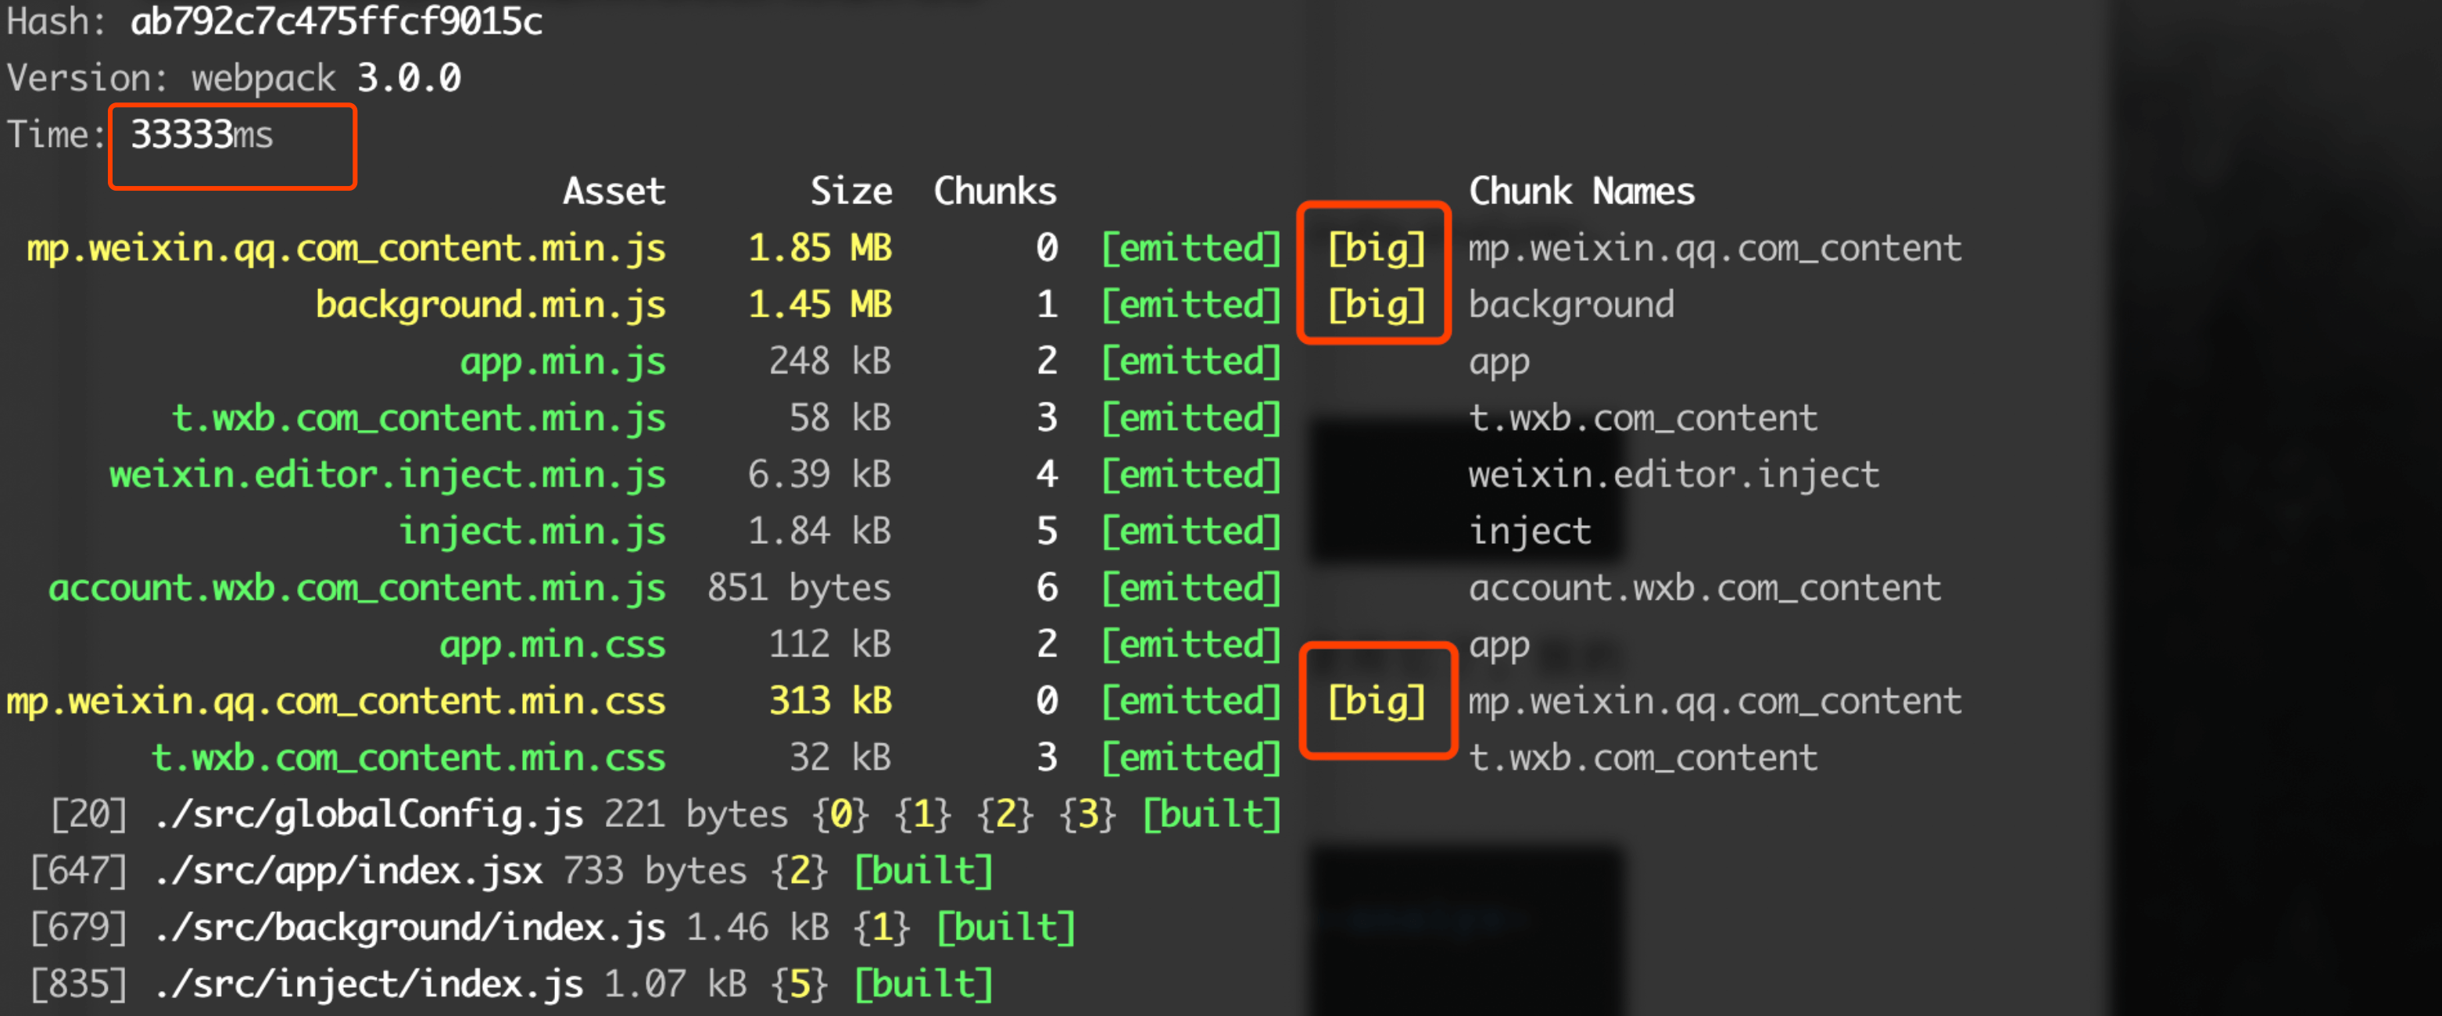Click the app.min.css asset name
Viewport: 2442px width, 1016px height.
552,646
